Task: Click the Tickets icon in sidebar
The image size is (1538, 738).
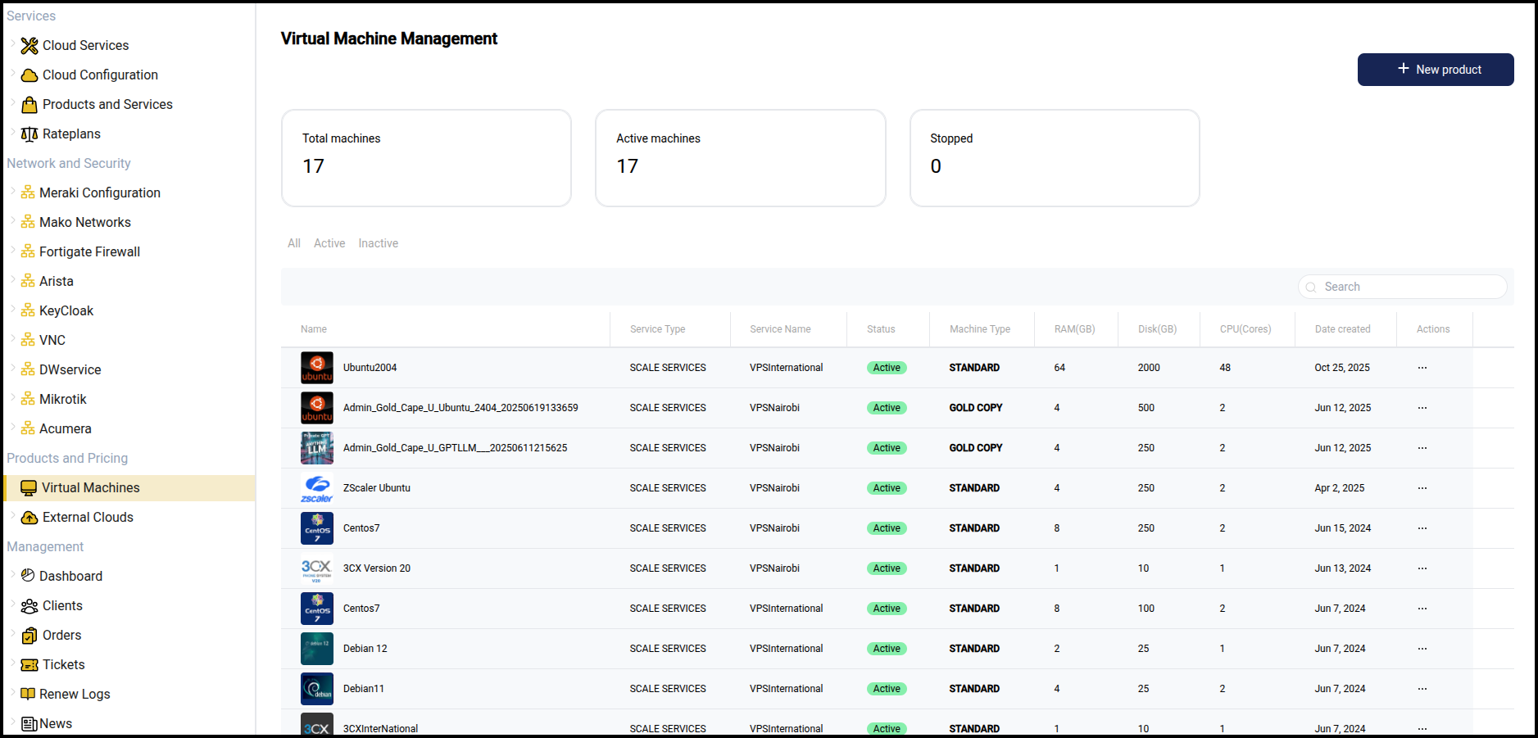Action: [x=29, y=665]
